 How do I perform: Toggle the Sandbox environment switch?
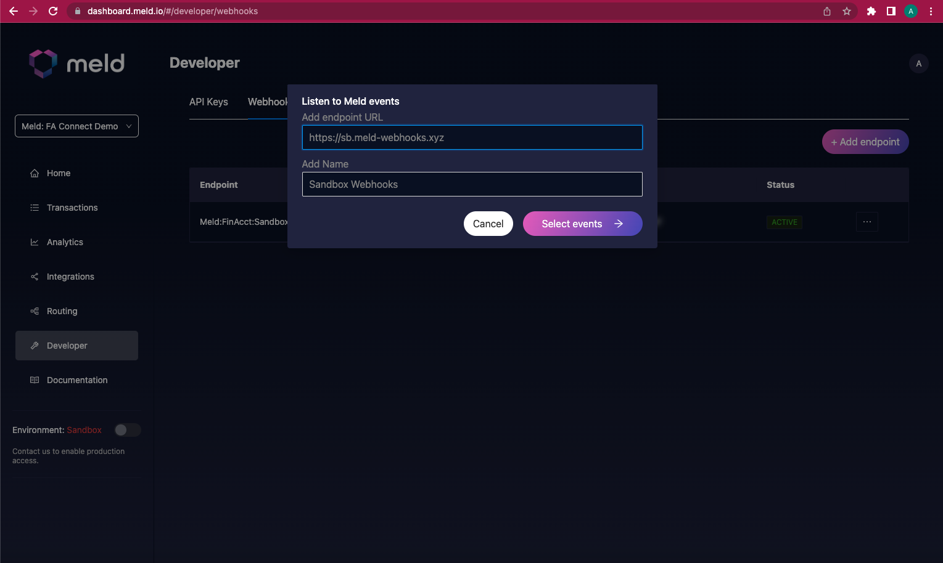pos(128,430)
